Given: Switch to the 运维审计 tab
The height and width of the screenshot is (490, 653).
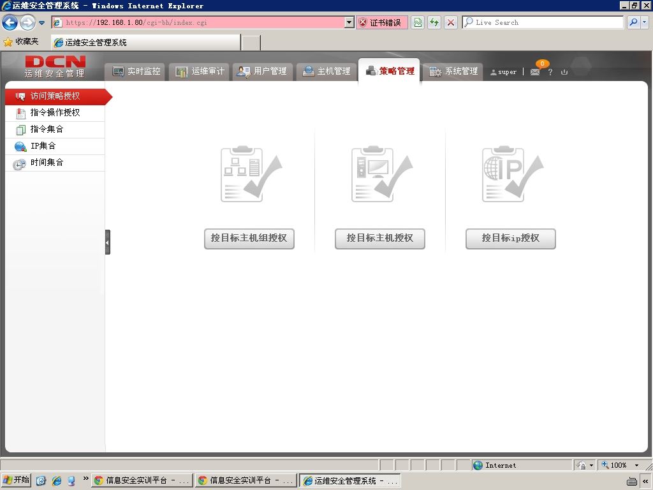Looking at the screenshot, I should (200, 71).
